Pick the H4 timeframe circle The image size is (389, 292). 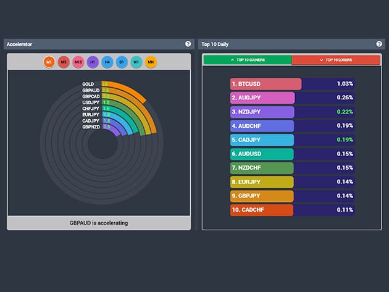(107, 62)
